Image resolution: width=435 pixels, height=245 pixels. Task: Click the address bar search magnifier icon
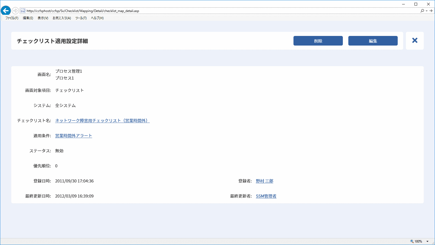click(422, 11)
